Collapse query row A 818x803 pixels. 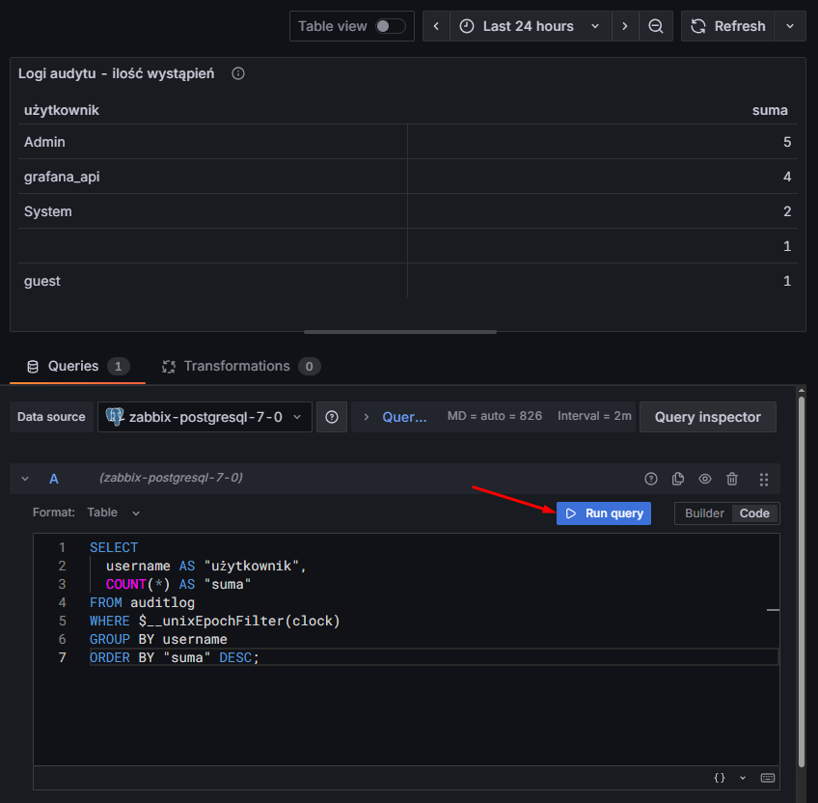pyautogui.click(x=25, y=479)
